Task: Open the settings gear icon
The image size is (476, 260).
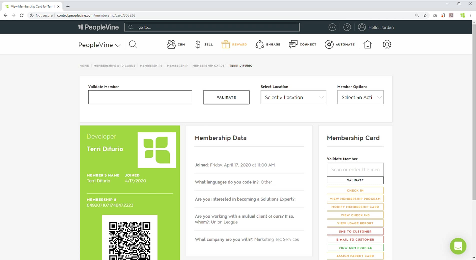Action: point(387,44)
